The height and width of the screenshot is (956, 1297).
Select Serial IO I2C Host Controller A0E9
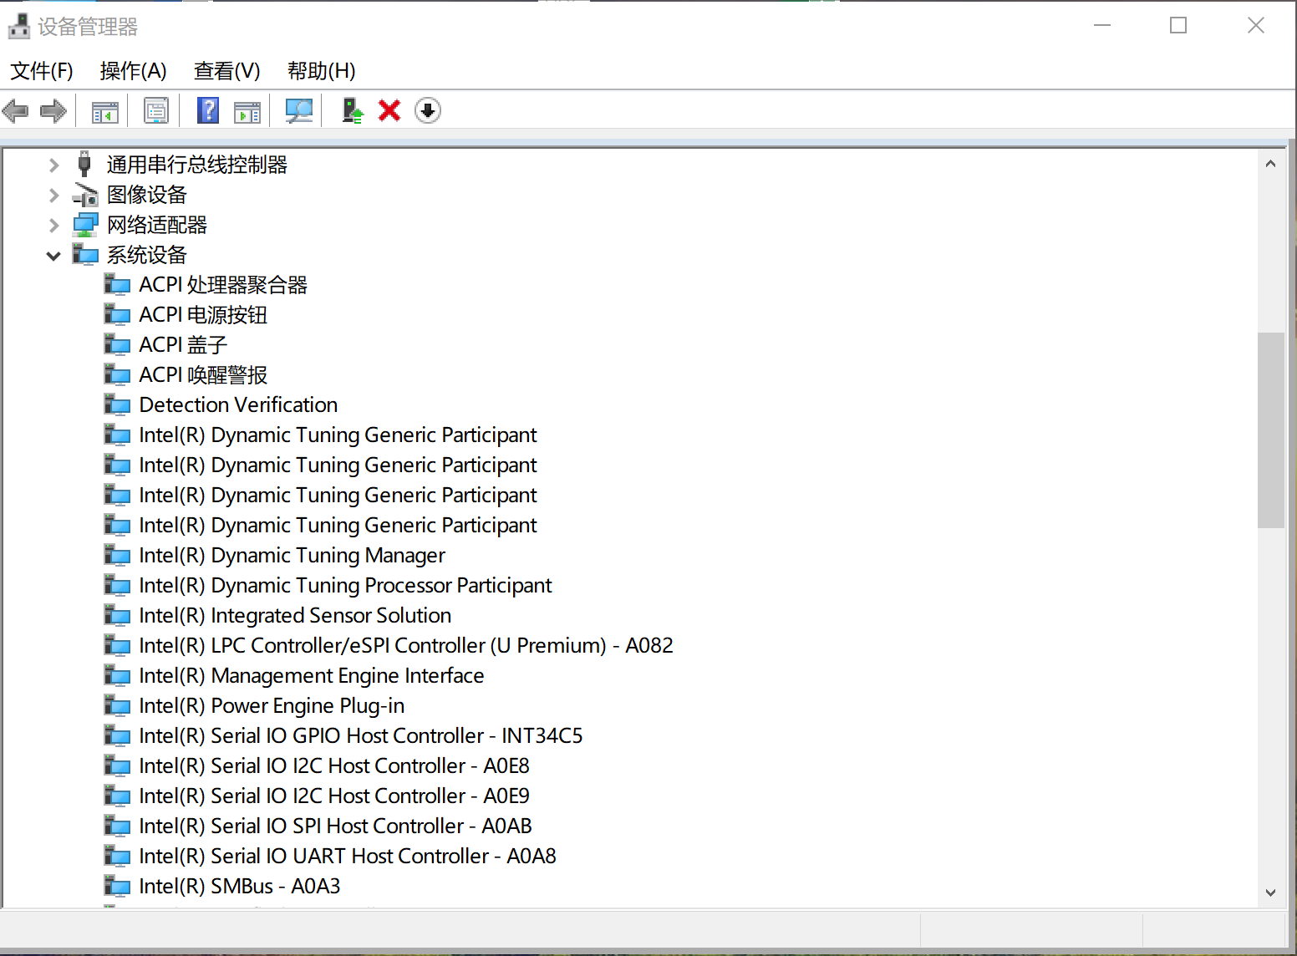pyautogui.click(x=334, y=796)
